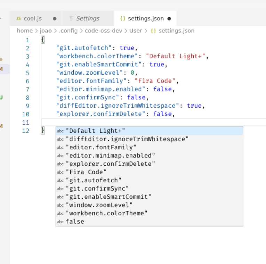Select suggestion "workbench.colorTheme"
266x264 pixels.
pyautogui.click(x=149, y=213)
